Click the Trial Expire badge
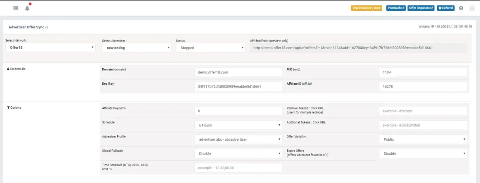 (367, 8)
